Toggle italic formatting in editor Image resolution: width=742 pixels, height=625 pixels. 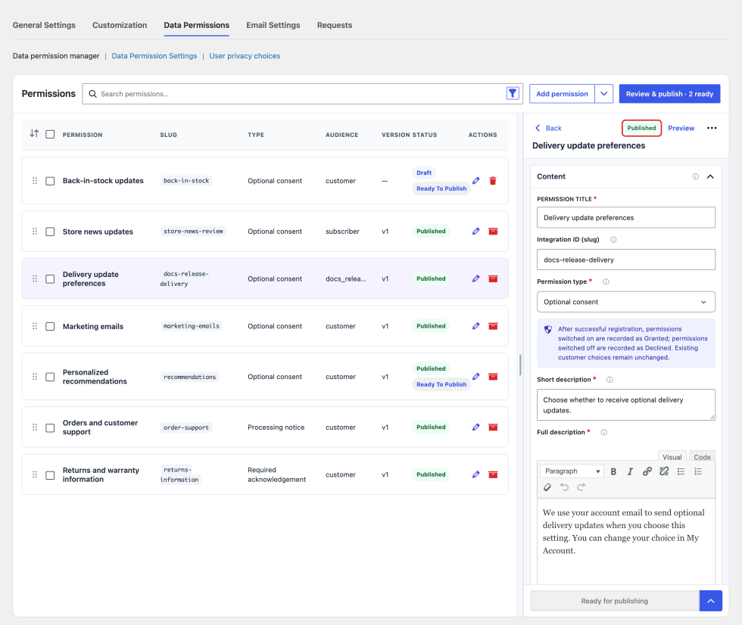[630, 471]
